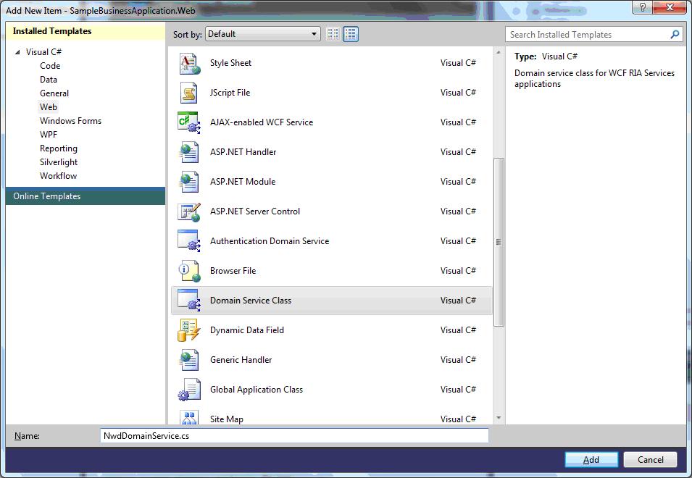
Task: Select the WPF category
Action: (x=49, y=135)
